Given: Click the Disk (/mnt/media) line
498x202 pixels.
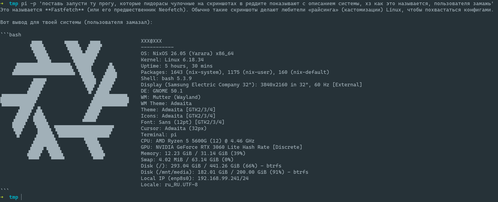Looking at the screenshot, I should (225, 172).
